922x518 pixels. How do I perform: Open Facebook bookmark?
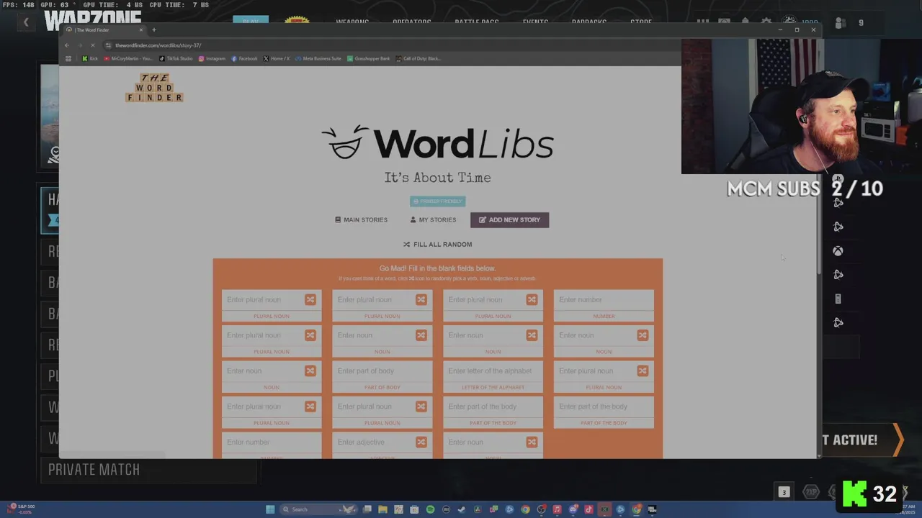[244, 58]
